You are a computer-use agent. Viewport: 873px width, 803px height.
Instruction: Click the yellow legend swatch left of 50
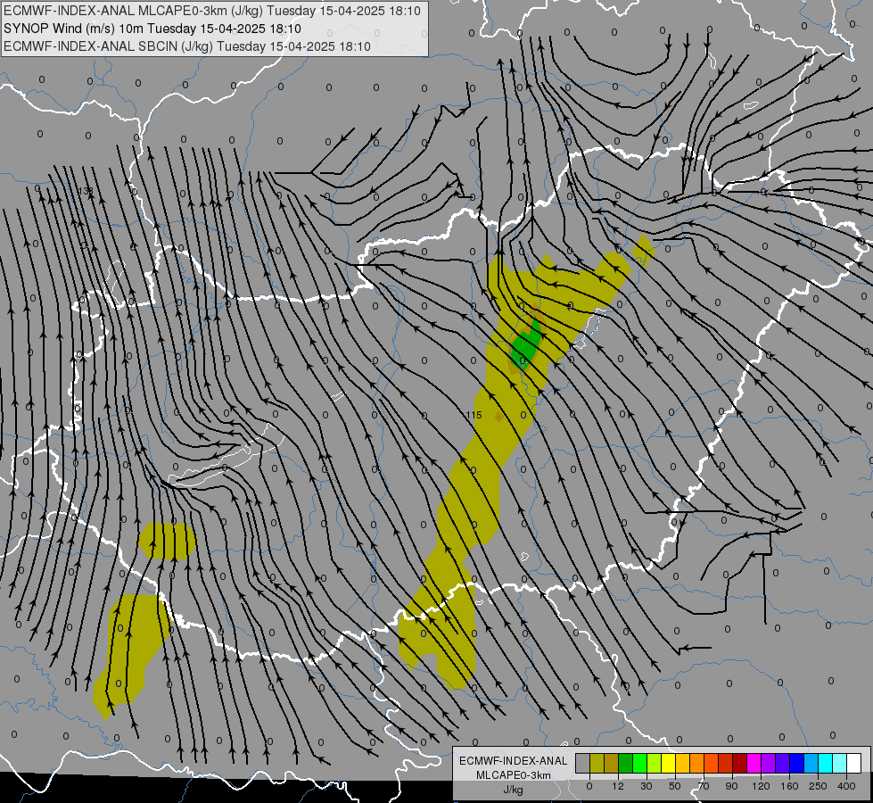pos(669,763)
